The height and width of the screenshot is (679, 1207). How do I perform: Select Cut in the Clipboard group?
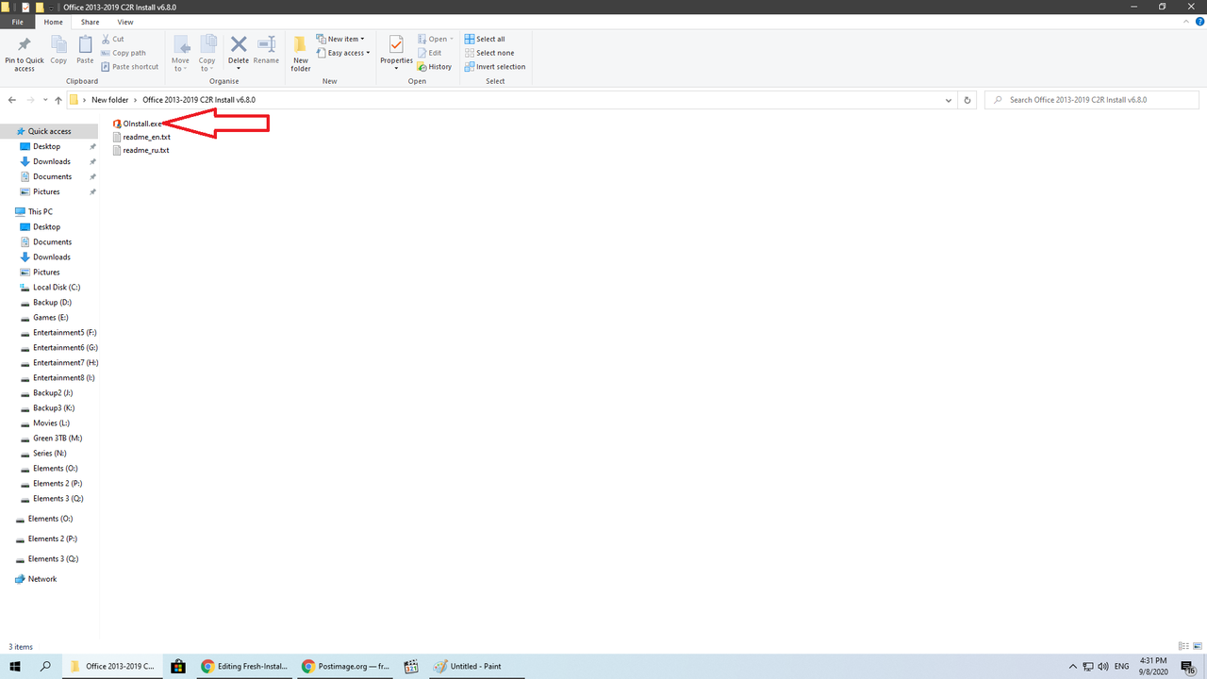(112, 39)
